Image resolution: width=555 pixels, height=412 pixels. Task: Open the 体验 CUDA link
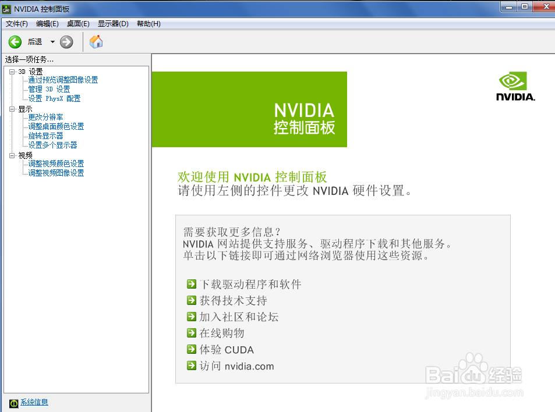227,350
